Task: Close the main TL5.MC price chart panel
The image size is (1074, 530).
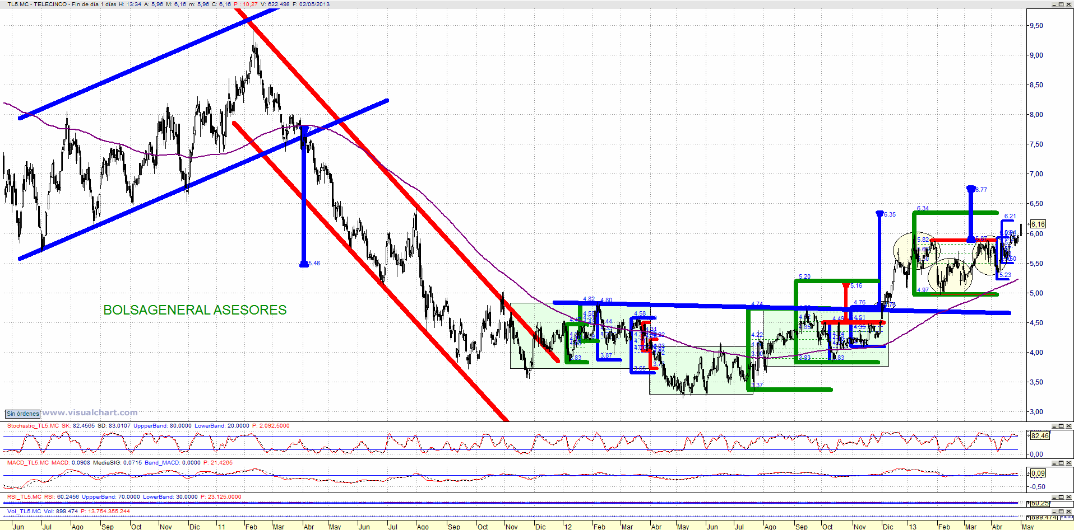Action: coord(1068,4)
